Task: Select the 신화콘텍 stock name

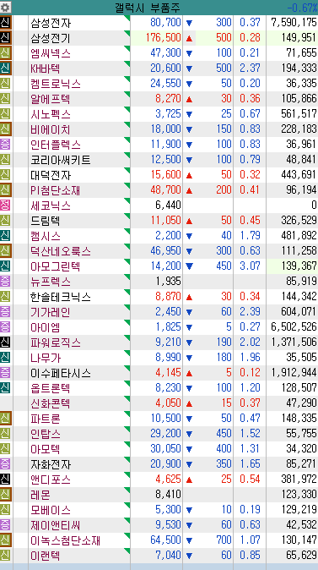Action: tap(51, 403)
